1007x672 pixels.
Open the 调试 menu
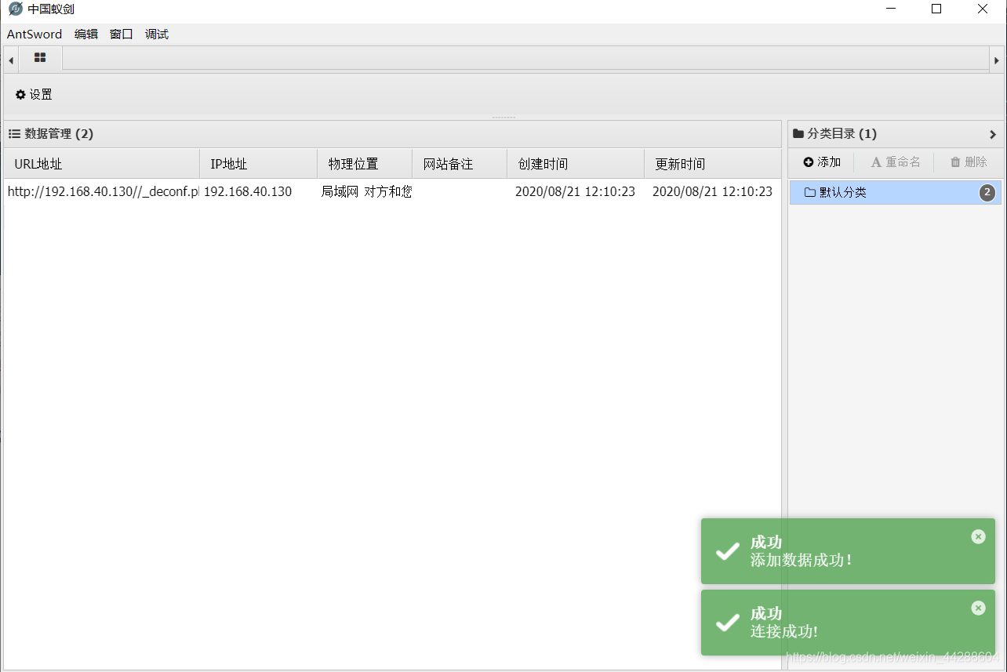pos(157,35)
